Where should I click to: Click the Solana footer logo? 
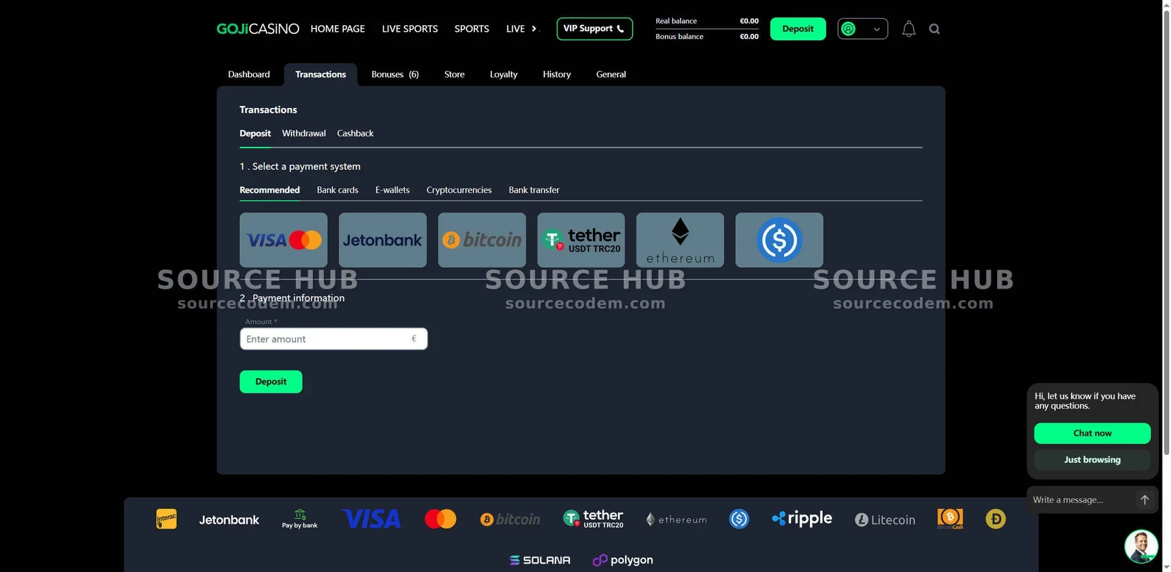[540, 560]
